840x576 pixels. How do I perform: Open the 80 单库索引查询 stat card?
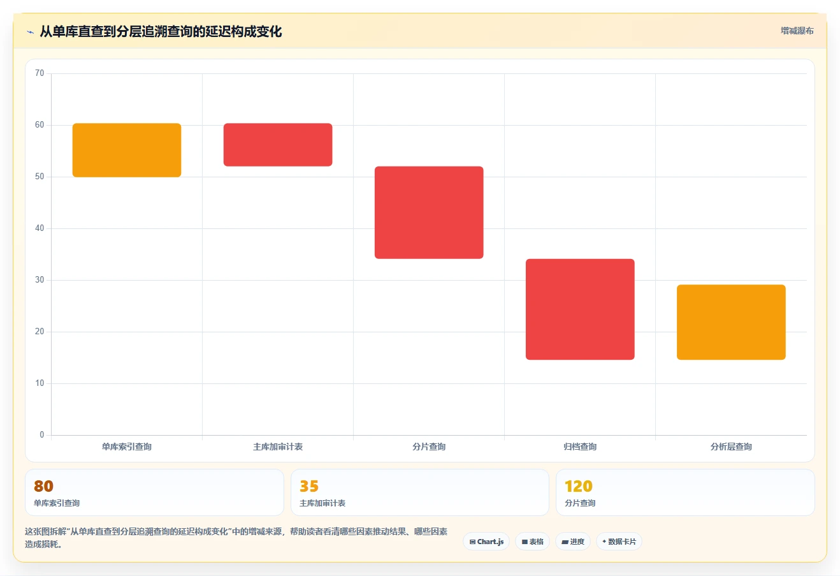[x=154, y=492]
